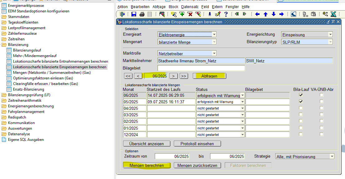Open the Strategie dropdown list

[332, 157]
